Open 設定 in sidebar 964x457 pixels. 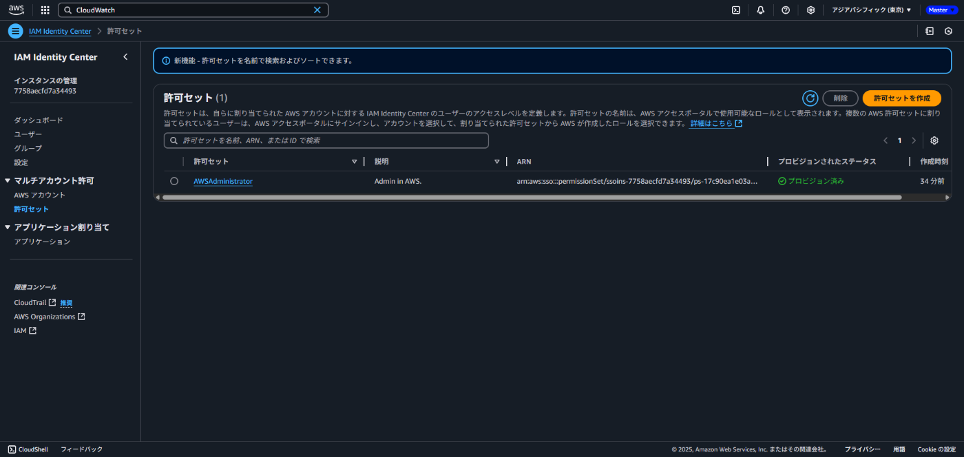click(x=21, y=162)
